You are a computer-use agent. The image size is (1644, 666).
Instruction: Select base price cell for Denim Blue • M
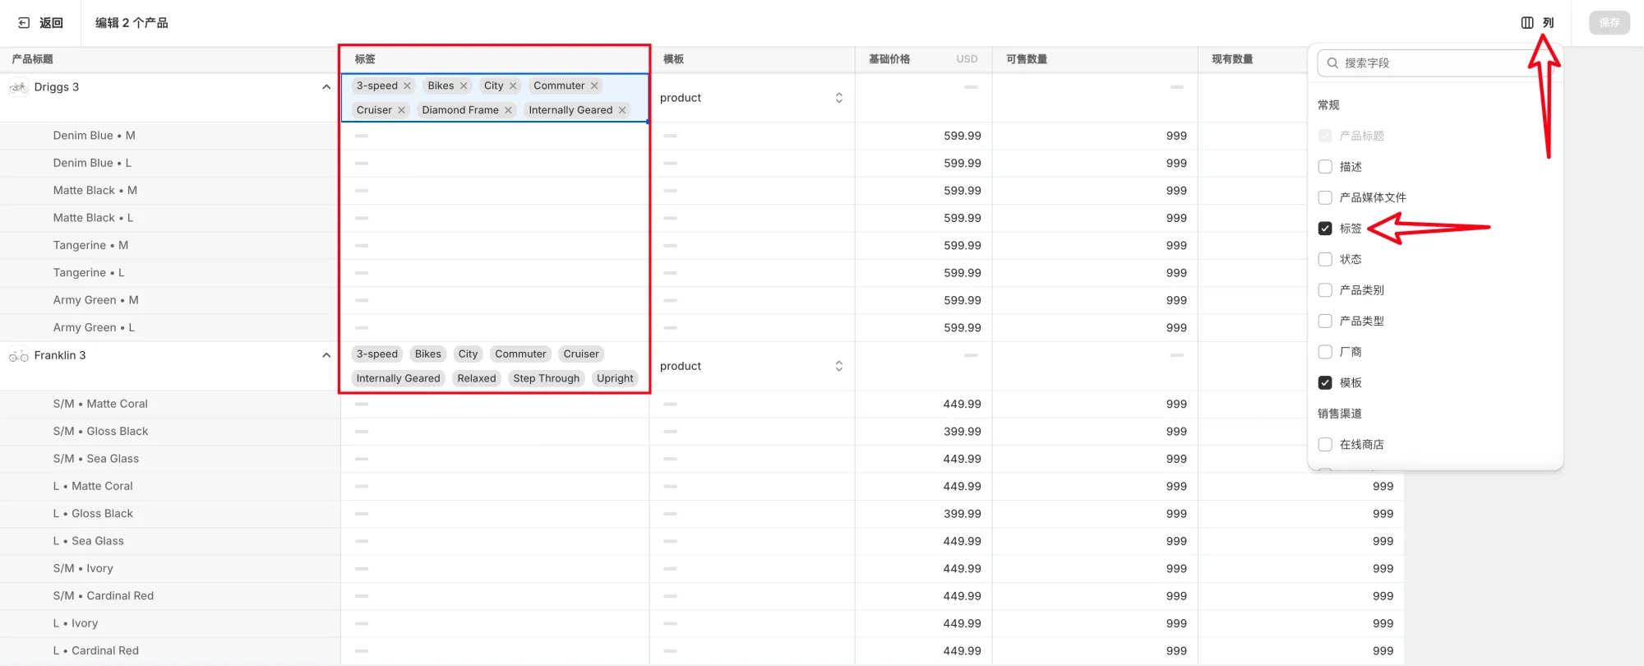[x=923, y=136]
